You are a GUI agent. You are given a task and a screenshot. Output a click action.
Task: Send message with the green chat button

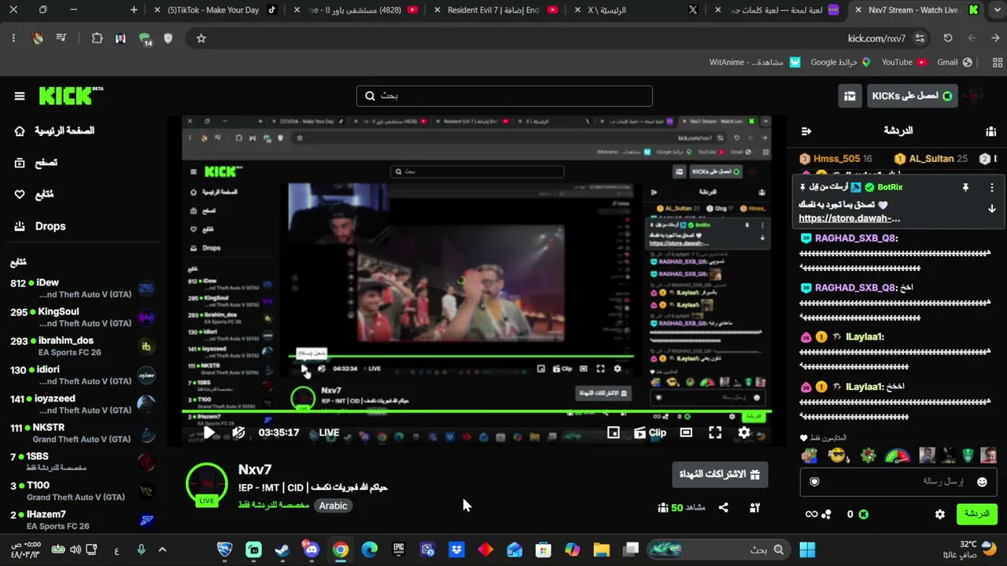976,514
